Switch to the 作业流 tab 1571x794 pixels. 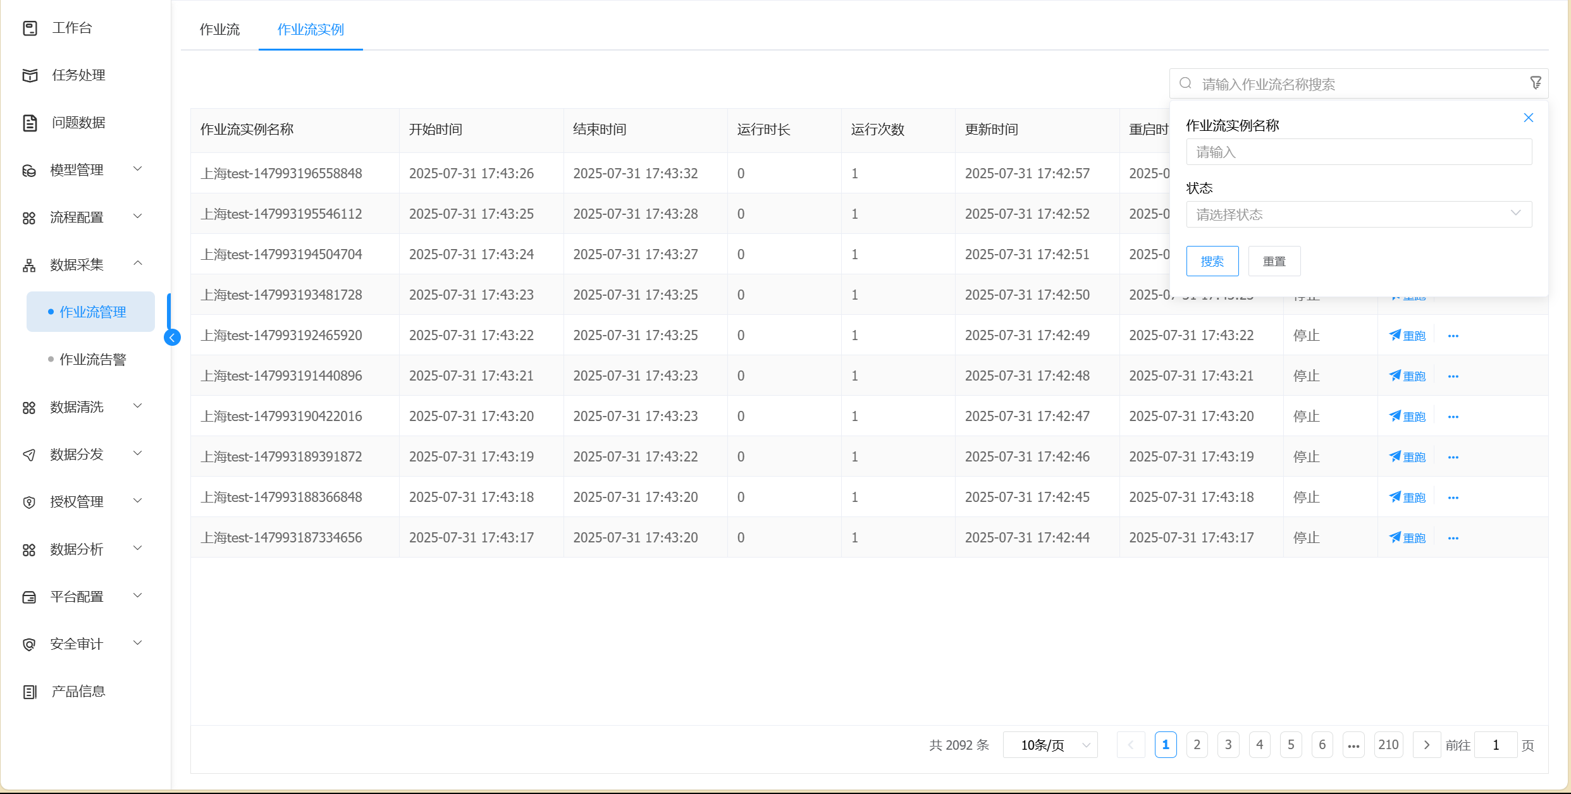[x=219, y=30]
